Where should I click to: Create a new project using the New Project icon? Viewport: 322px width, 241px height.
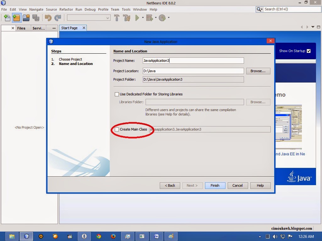tap(16, 18)
